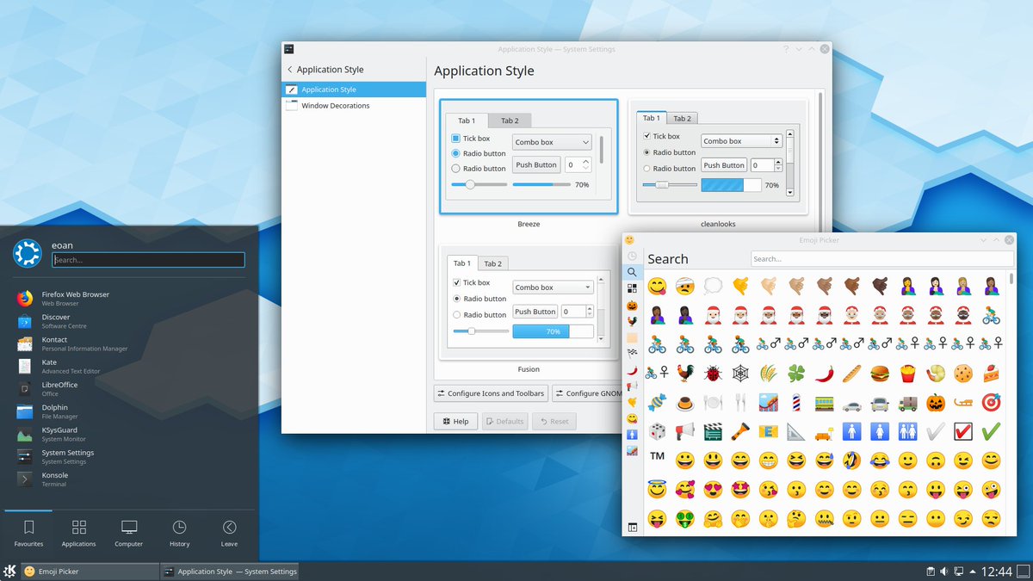The width and height of the screenshot is (1033, 581).
Task: Open the Leave tab in launcher
Action: coord(229,534)
